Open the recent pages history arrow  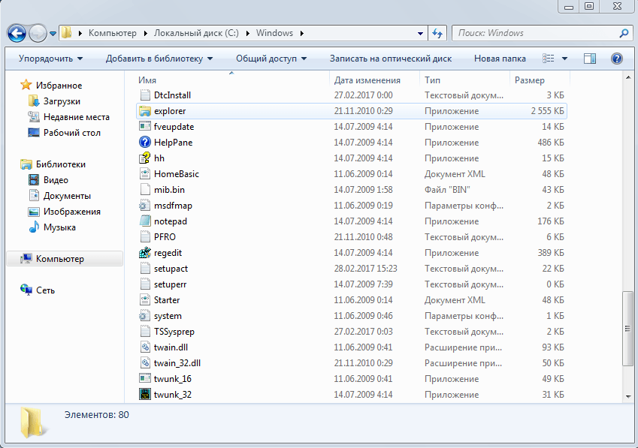pyautogui.click(x=53, y=34)
